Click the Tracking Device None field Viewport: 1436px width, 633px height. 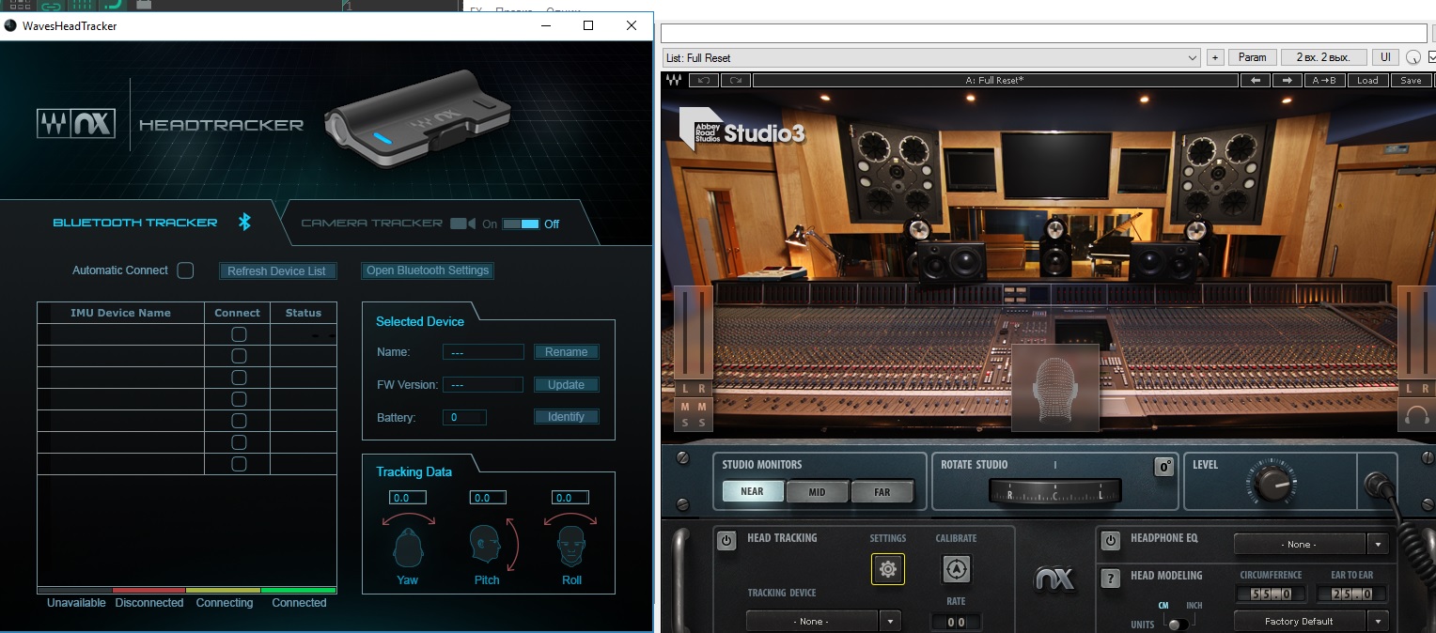coord(812,621)
